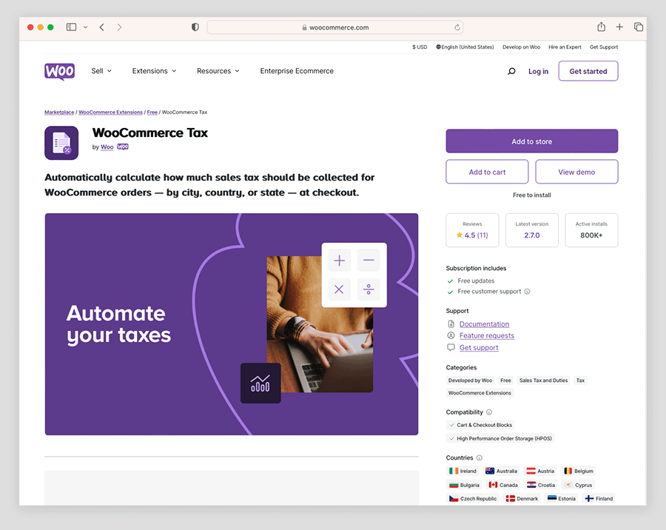Image resolution: width=666 pixels, height=530 pixels.
Task: Click the Woo logo in header
Action: pos(59,71)
